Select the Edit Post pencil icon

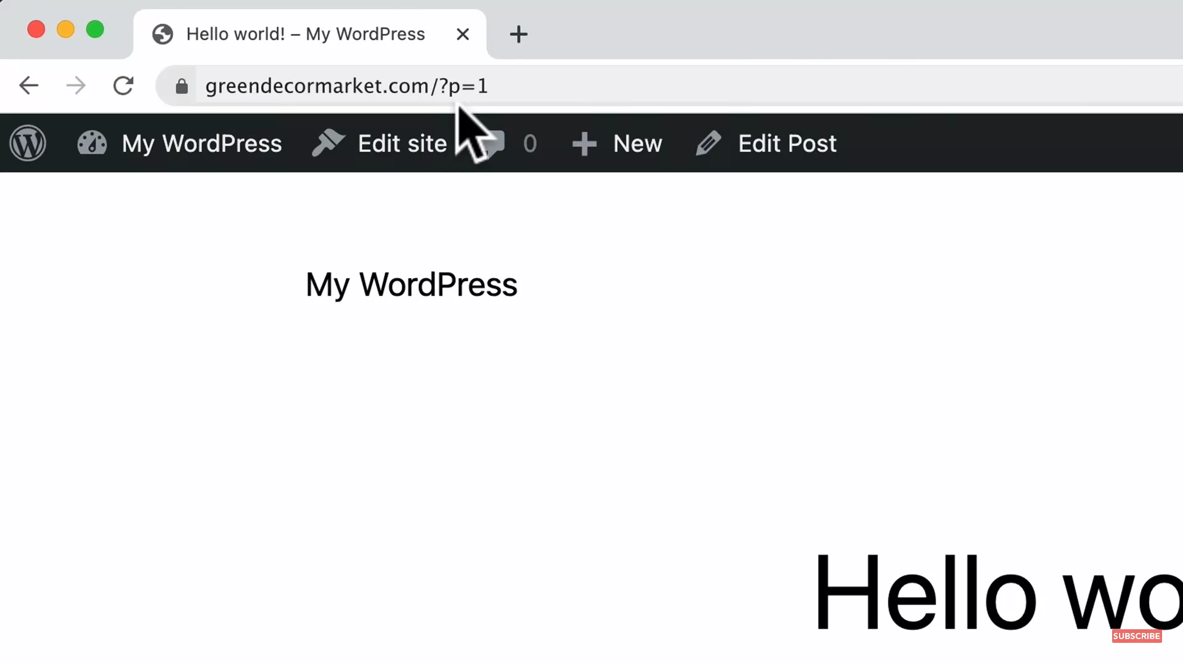pyautogui.click(x=709, y=143)
